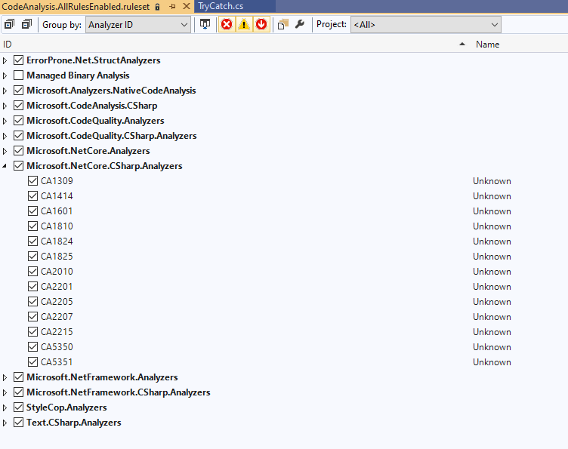568x449 pixels.
Task: Select the CA5350 rule row
Action: (x=284, y=346)
